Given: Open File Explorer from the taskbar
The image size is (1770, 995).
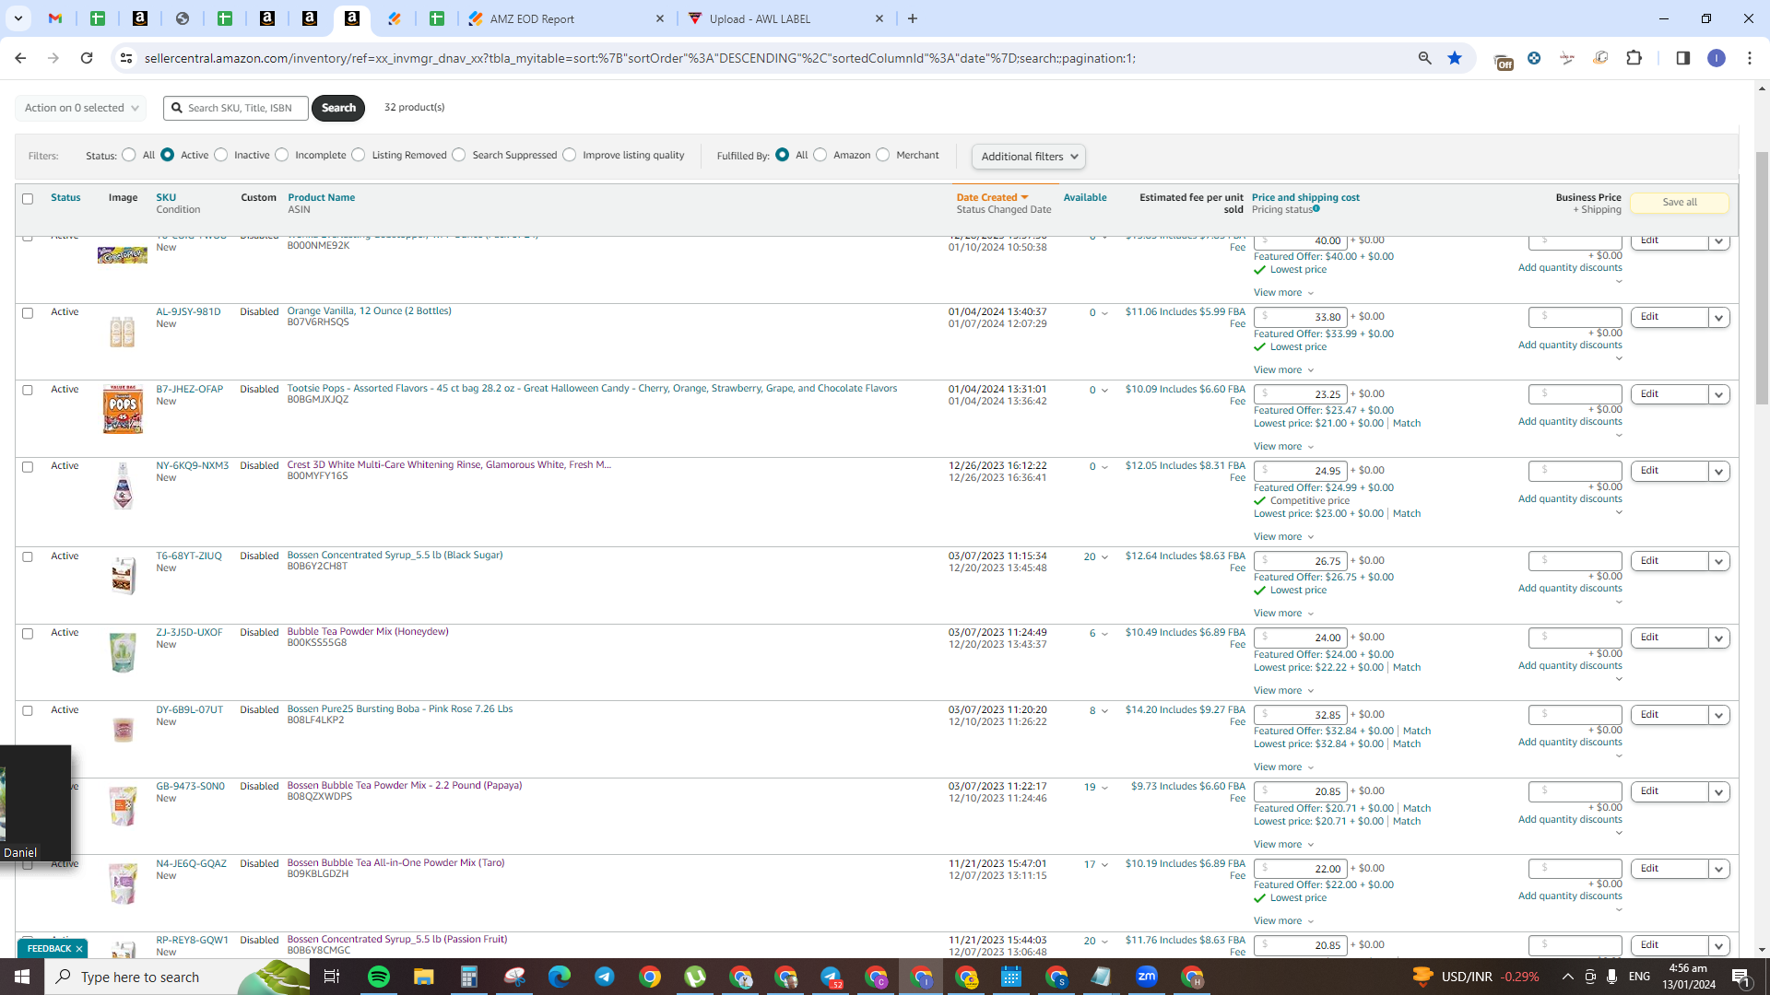Looking at the screenshot, I should 423,977.
